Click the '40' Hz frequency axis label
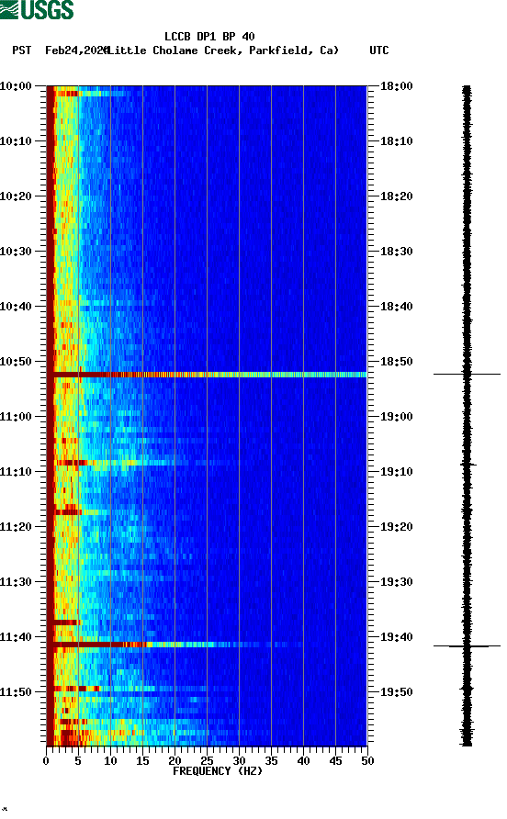This screenshot has width=507, height=819. coord(303,761)
